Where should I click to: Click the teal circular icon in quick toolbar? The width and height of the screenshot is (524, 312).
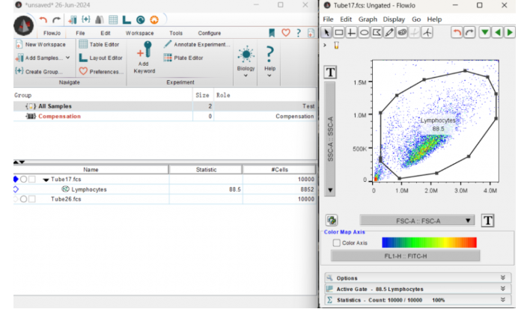141,20
